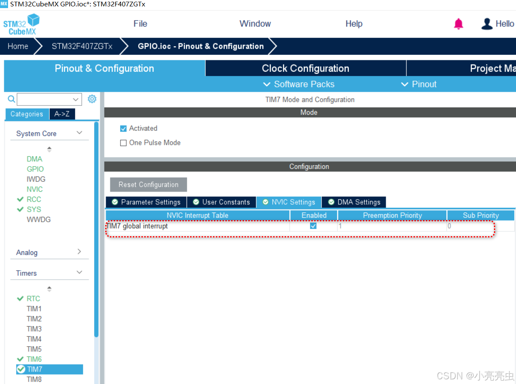Open the User Constants tab
Viewport: 516px width, 384px height.
click(x=222, y=202)
